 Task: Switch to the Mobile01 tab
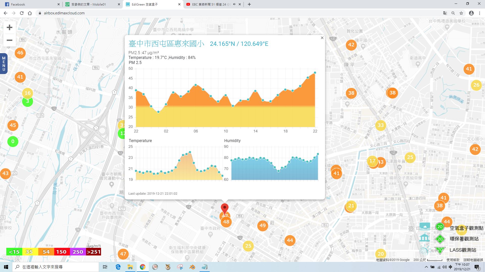pos(93,4)
